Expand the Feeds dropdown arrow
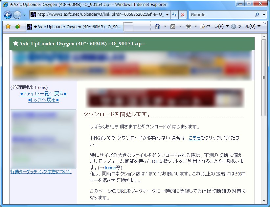 tap(180, 26)
